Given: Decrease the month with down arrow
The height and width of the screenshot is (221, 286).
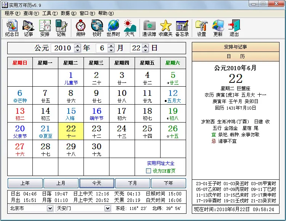Looking at the screenshot, I should tap(111, 50).
